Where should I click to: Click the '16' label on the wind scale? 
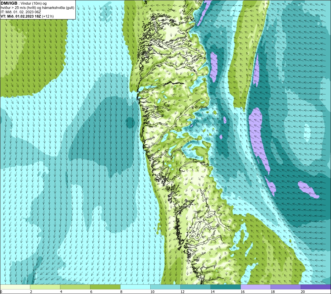coord(243,292)
